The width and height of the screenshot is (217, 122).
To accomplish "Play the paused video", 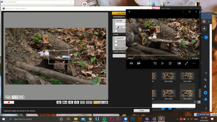I will (x=163, y=63).
